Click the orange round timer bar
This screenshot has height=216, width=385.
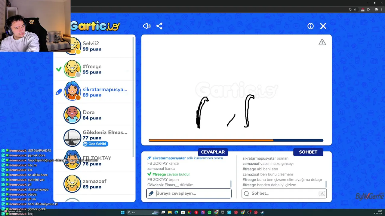211,140
